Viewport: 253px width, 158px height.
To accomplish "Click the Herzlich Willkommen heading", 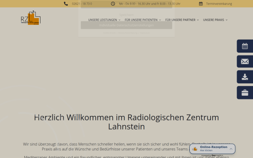I will pos(126,122).
